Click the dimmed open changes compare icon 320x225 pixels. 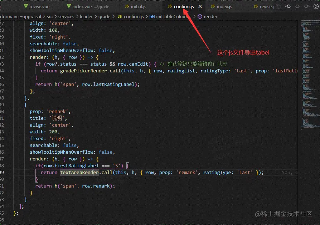pos(279,6)
